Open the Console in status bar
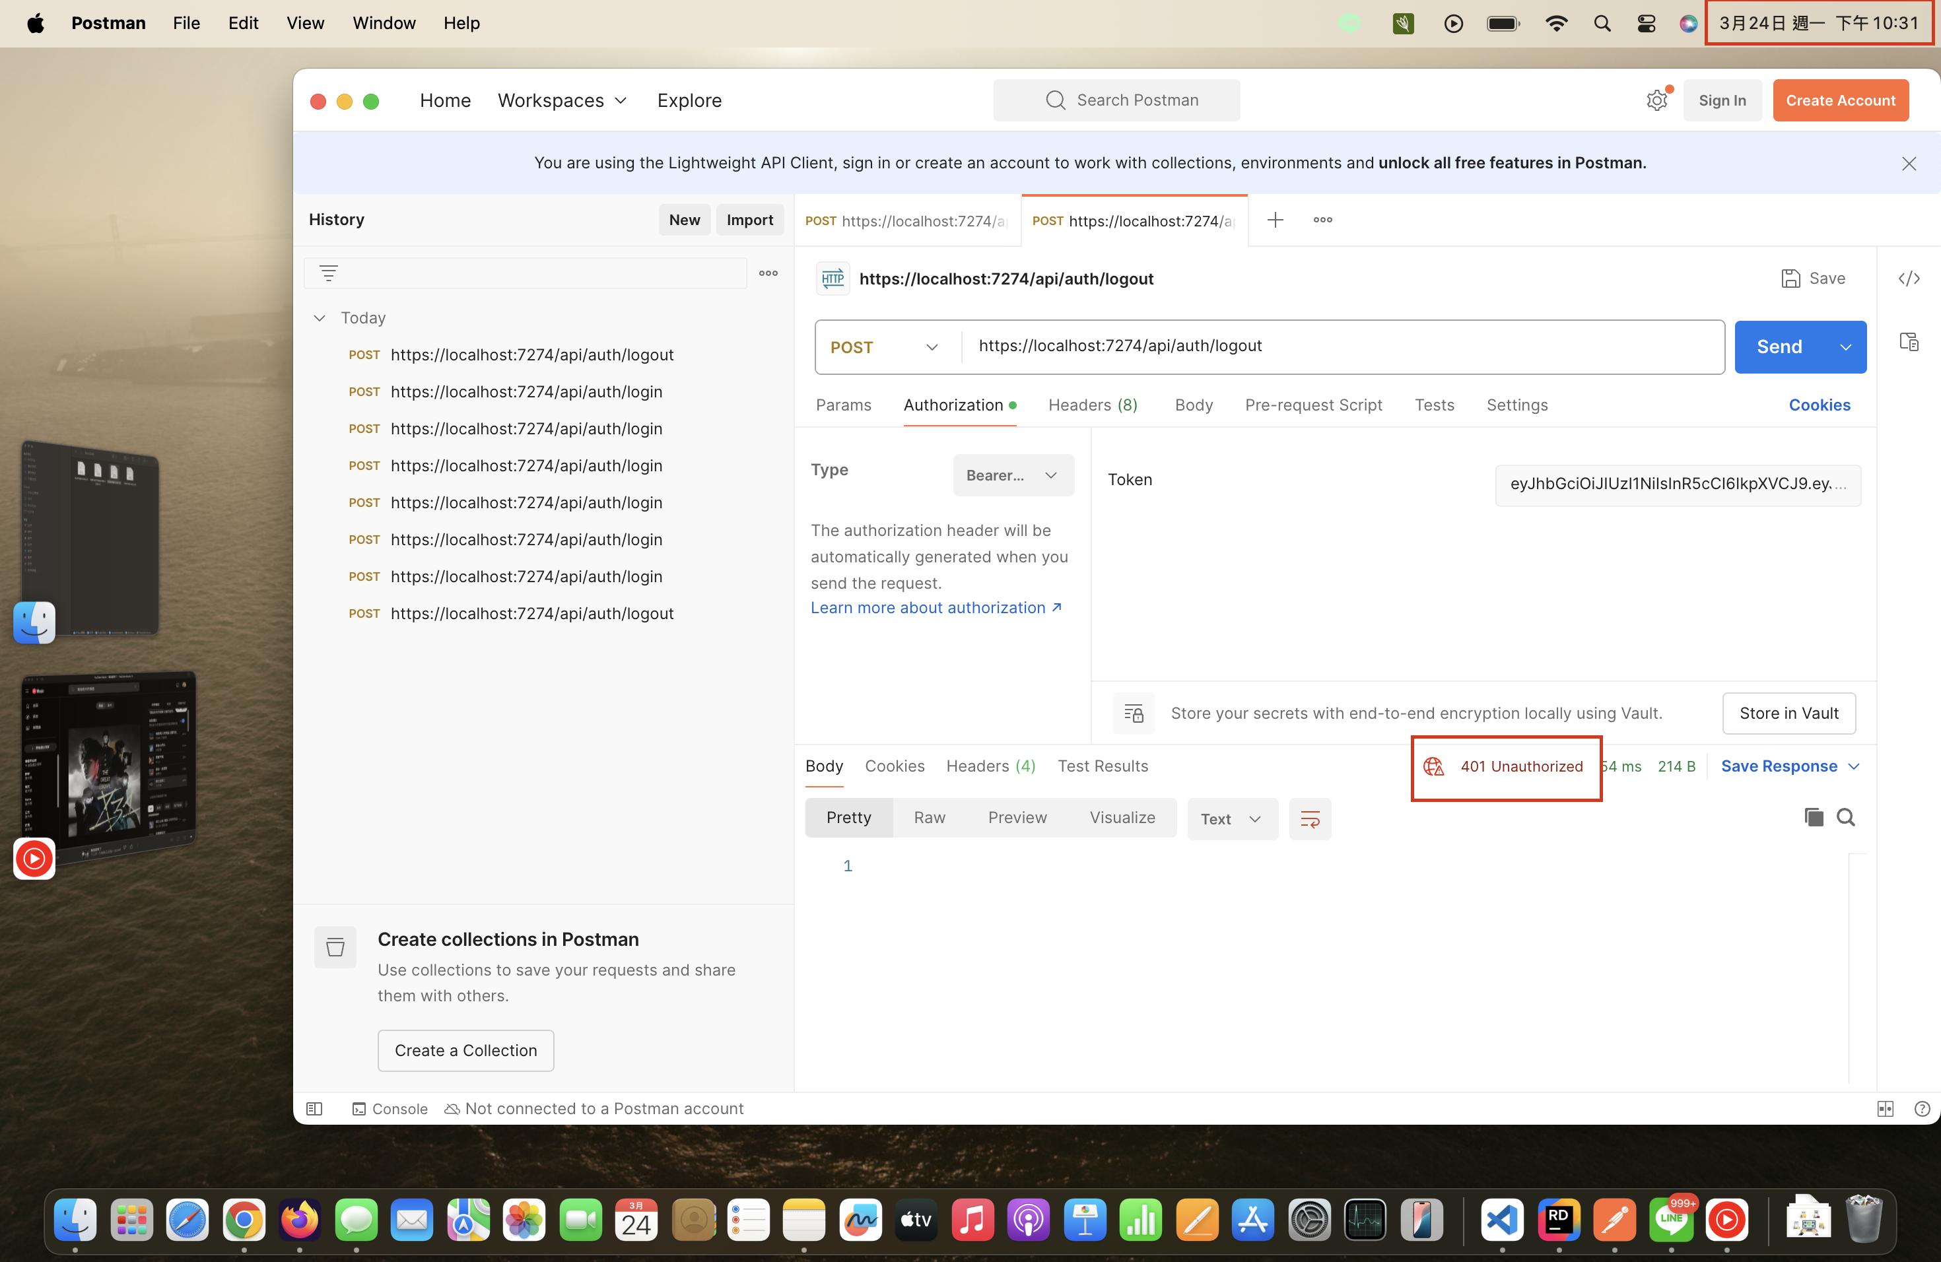1941x1262 pixels. pyautogui.click(x=390, y=1109)
